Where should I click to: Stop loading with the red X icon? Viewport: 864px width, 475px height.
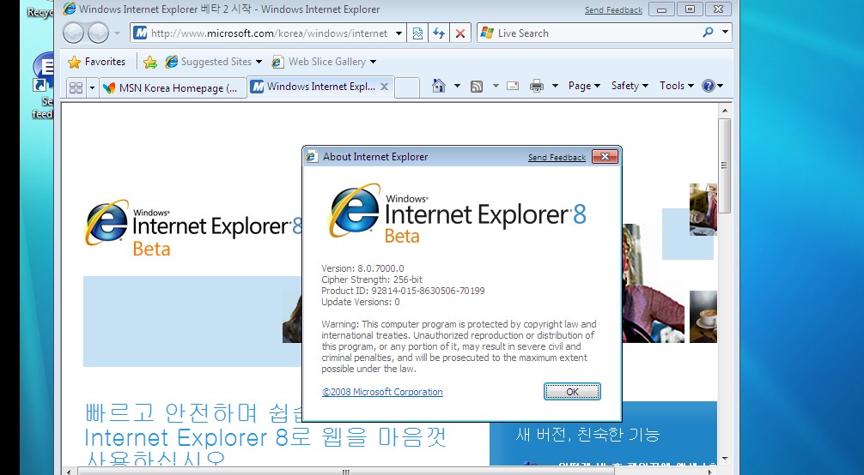pos(460,33)
